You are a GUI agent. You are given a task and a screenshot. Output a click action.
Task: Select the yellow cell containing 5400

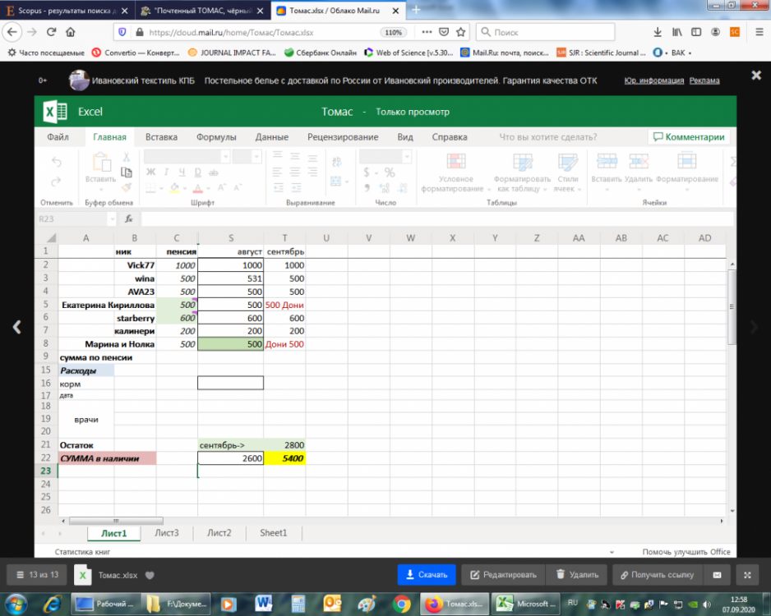pos(284,458)
